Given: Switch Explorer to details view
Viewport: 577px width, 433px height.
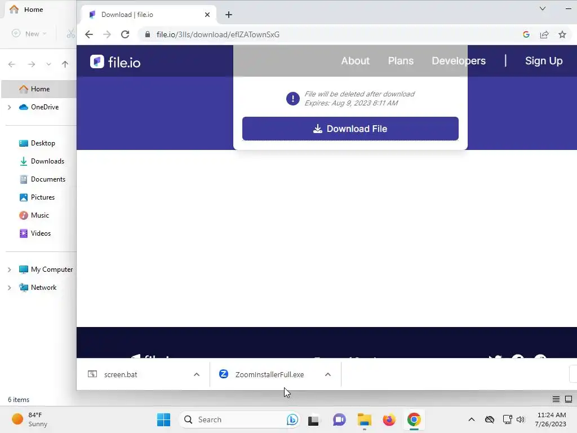Looking at the screenshot, I should (556, 399).
